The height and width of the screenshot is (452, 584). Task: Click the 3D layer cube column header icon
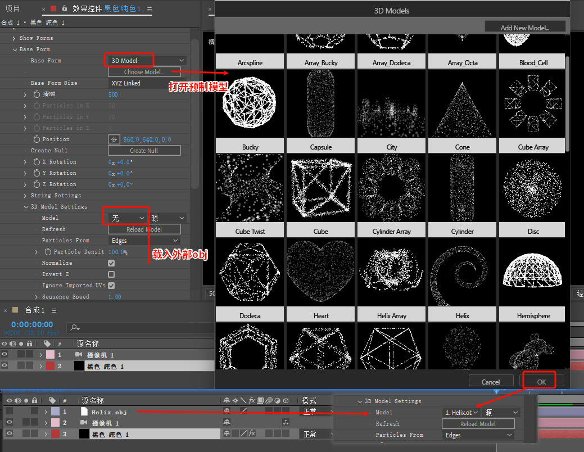click(286, 400)
